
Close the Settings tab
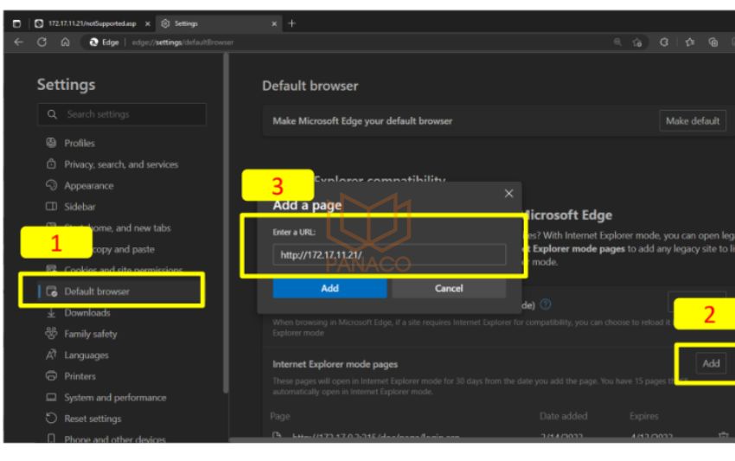click(x=274, y=23)
